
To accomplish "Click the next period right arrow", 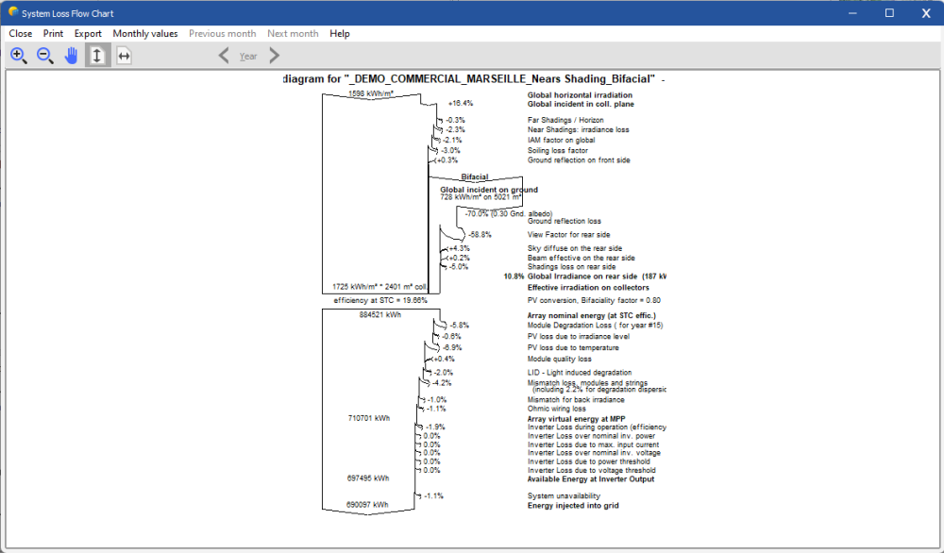I will (274, 56).
